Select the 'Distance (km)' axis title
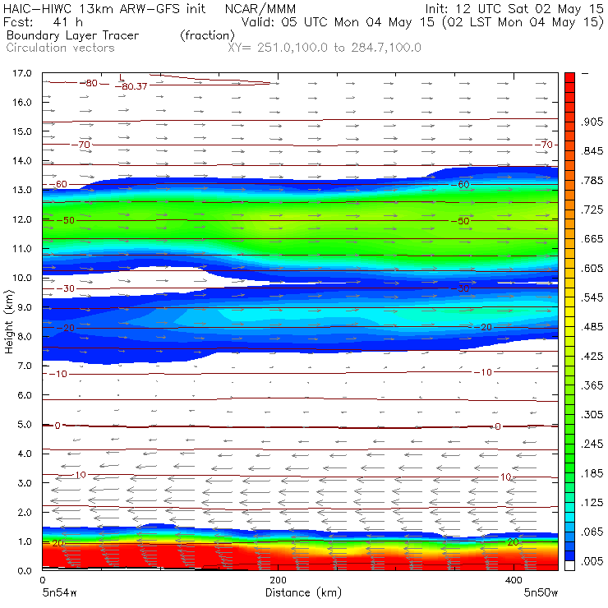 click(x=303, y=592)
